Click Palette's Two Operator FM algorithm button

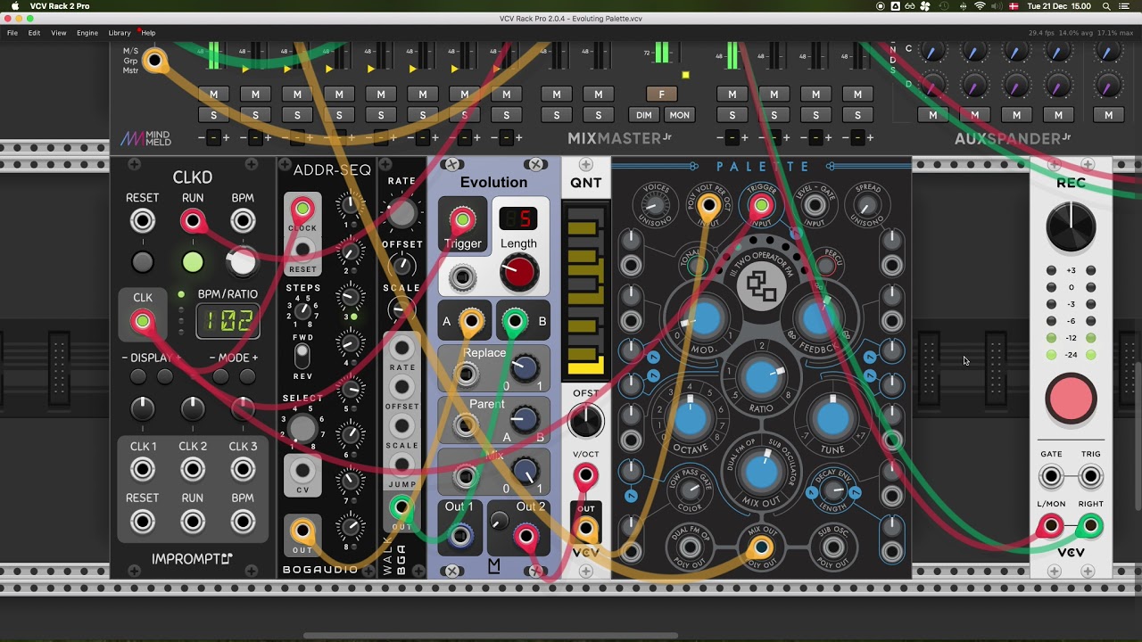[x=761, y=286]
